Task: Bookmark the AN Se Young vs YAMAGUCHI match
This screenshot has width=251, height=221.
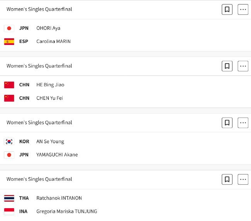Action: coord(227,123)
